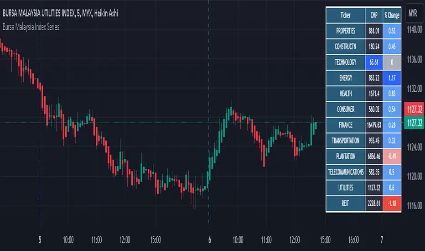Click the 16:00 time axis label
Viewport: 425px width, 251px height.
pyautogui.click(x=353, y=240)
